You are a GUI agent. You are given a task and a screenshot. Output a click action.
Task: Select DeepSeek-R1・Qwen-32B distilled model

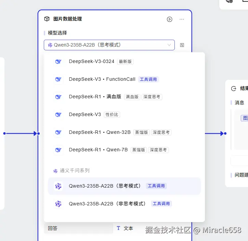(124, 132)
